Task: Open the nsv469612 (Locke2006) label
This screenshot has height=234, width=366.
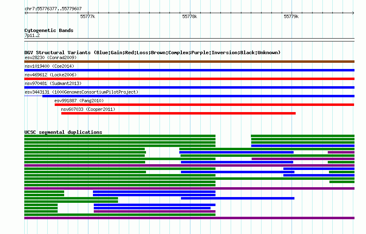Action: click(x=51, y=75)
